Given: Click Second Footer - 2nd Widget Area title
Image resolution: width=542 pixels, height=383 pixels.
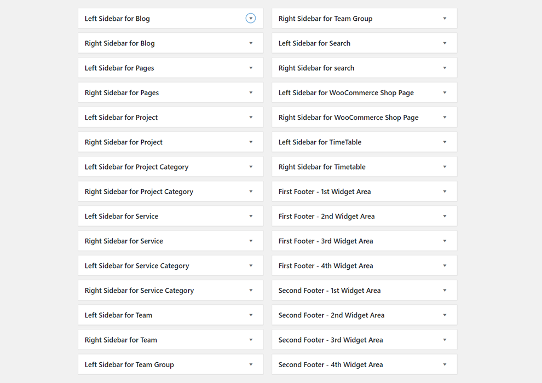Looking at the screenshot, I should (331, 315).
